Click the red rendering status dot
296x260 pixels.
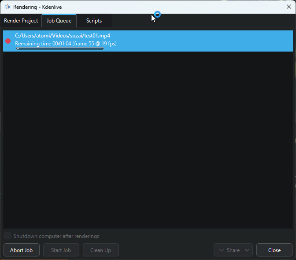(8, 41)
